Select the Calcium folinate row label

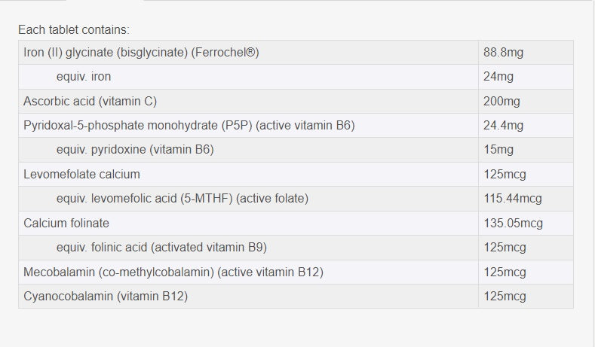66,223
